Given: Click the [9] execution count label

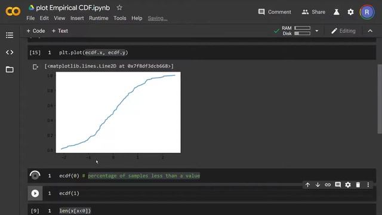Looking at the screenshot, I should click(x=35, y=211).
